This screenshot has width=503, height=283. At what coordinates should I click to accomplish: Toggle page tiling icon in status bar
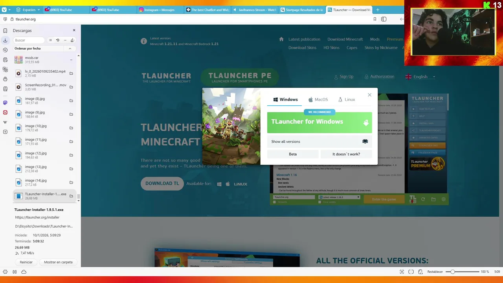[411, 272]
